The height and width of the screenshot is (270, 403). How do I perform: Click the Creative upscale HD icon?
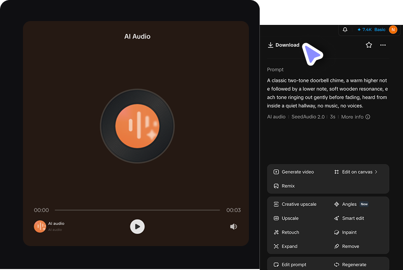click(276, 204)
